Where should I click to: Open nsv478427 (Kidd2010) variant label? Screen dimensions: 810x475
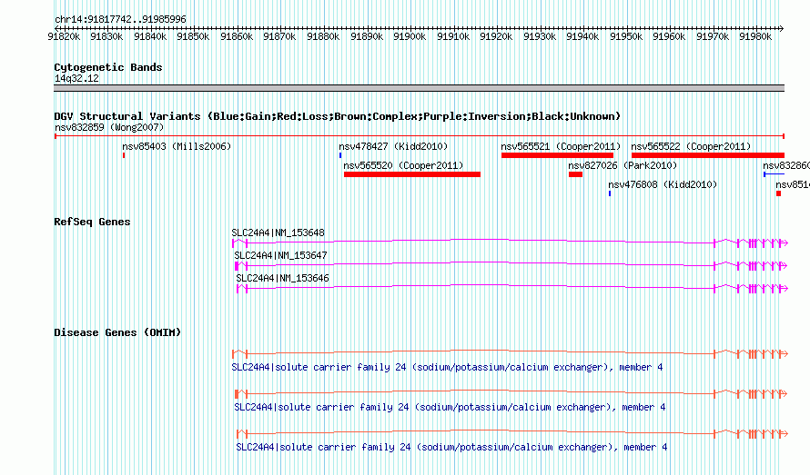coord(393,146)
